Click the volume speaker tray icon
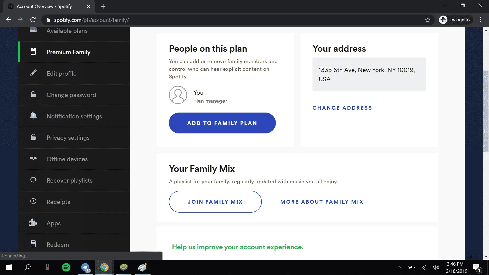 (436, 267)
